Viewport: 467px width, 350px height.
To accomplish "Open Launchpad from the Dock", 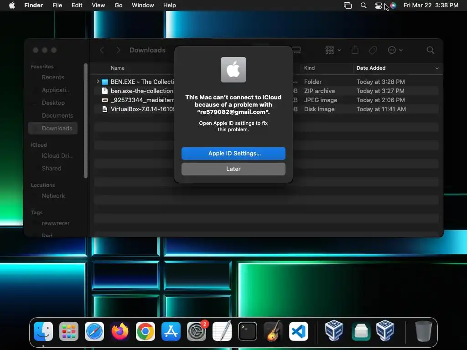I will [69, 331].
